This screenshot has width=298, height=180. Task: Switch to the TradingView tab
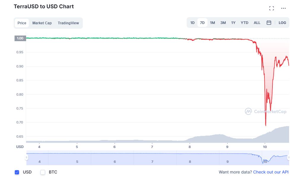(x=68, y=23)
